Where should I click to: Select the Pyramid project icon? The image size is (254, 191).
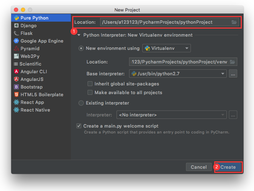click(16, 48)
